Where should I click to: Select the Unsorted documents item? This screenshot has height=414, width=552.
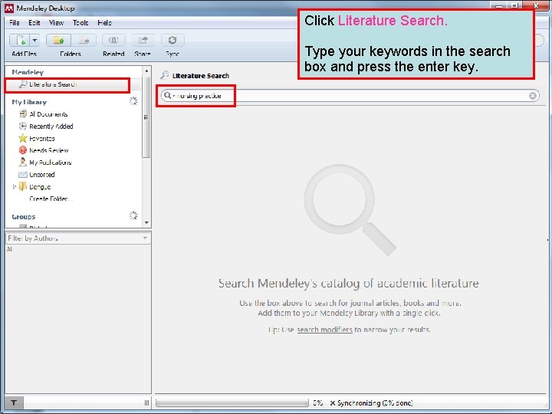click(x=42, y=175)
